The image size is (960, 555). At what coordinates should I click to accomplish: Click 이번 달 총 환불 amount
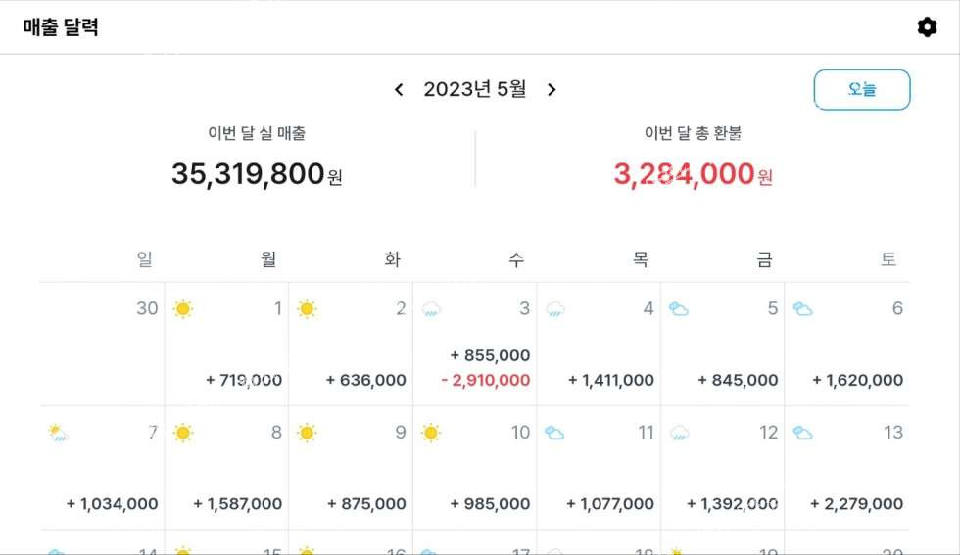point(684,174)
